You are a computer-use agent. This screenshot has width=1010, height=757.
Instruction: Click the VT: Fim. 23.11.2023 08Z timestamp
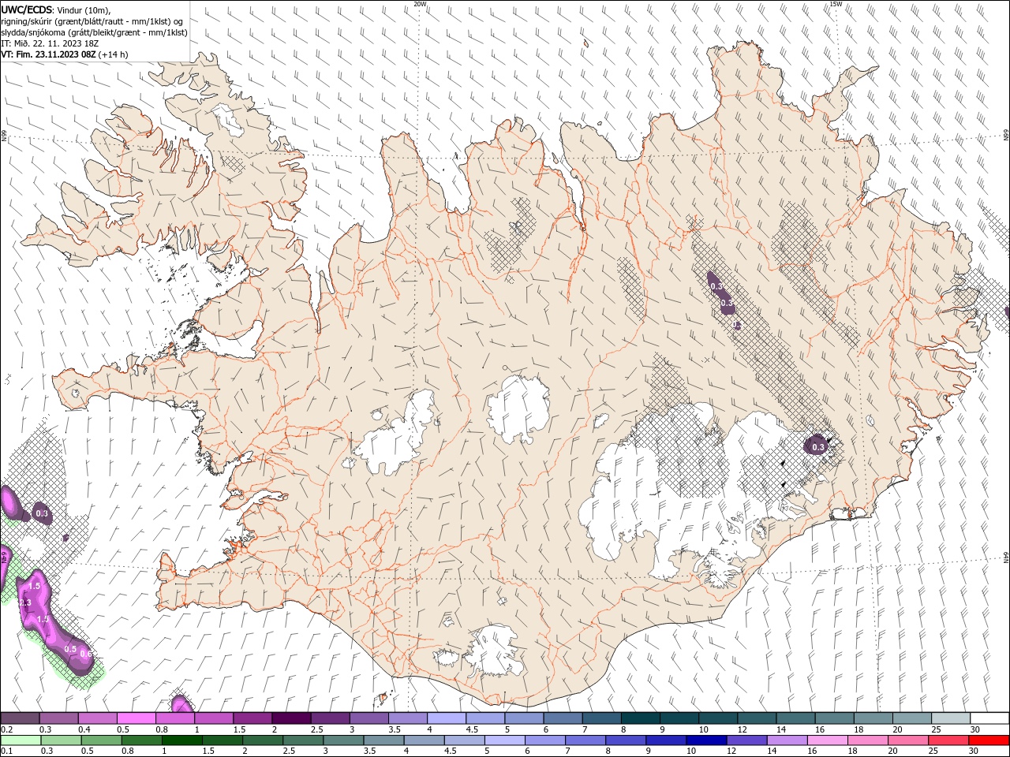pyautogui.click(x=48, y=54)
